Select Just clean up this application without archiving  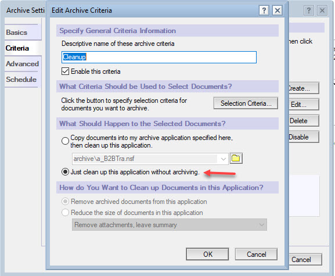[65, 172]
